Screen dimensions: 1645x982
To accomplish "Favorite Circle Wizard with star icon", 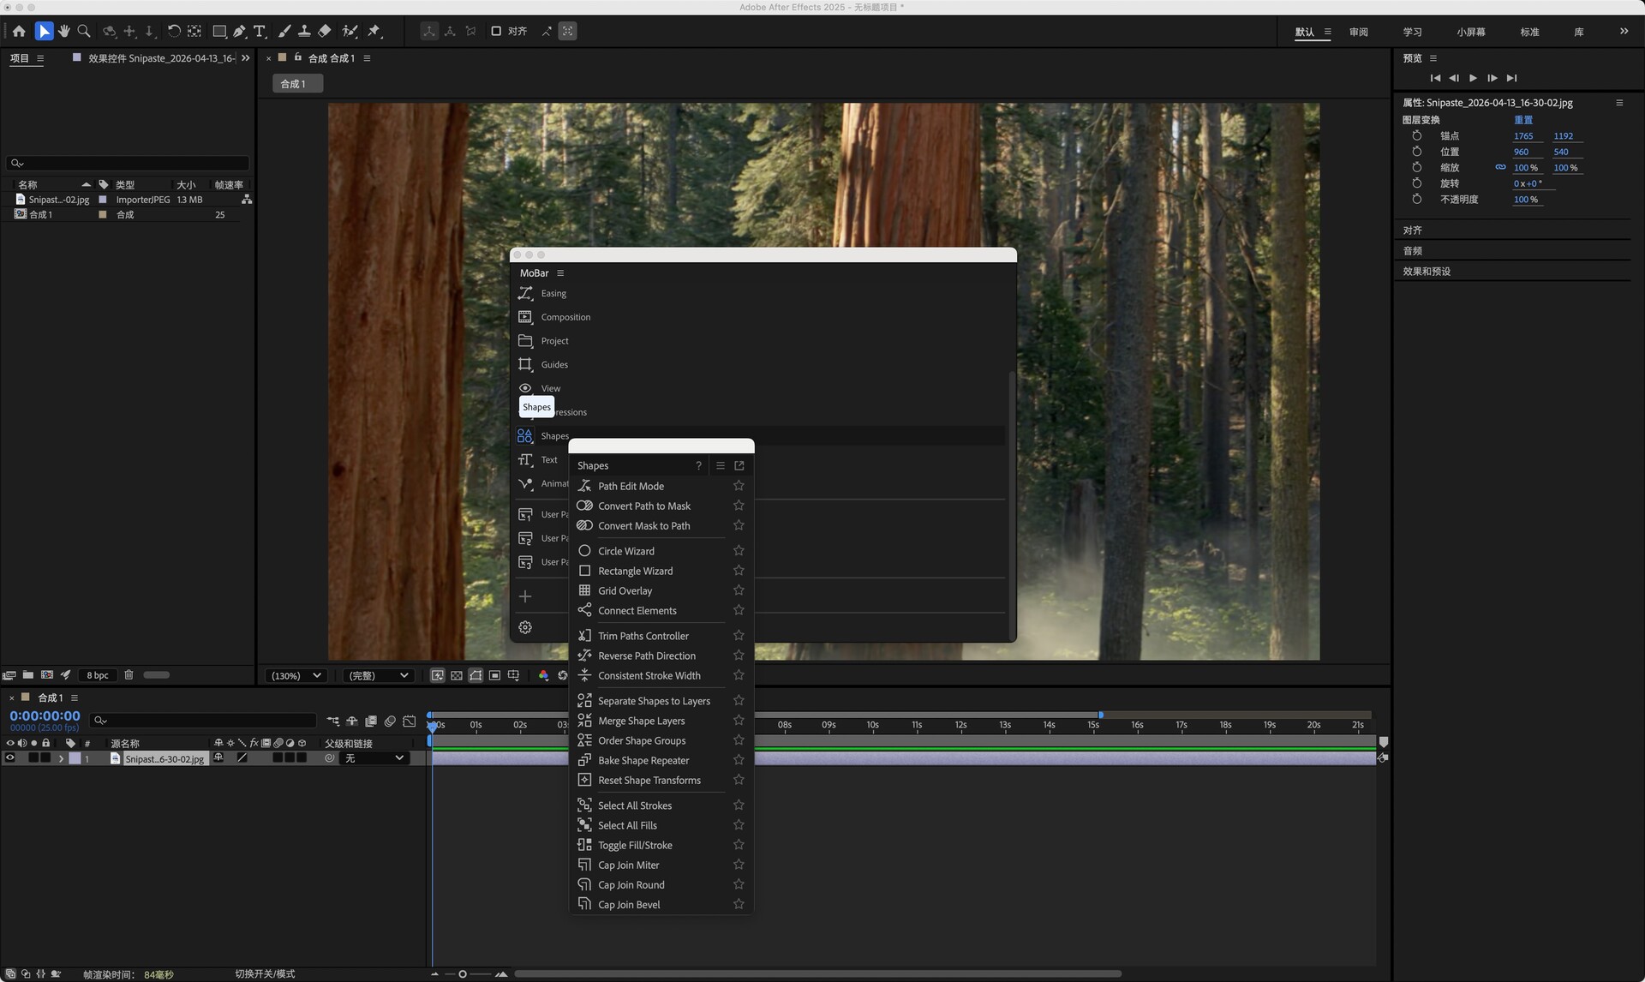I will [739, 550].
